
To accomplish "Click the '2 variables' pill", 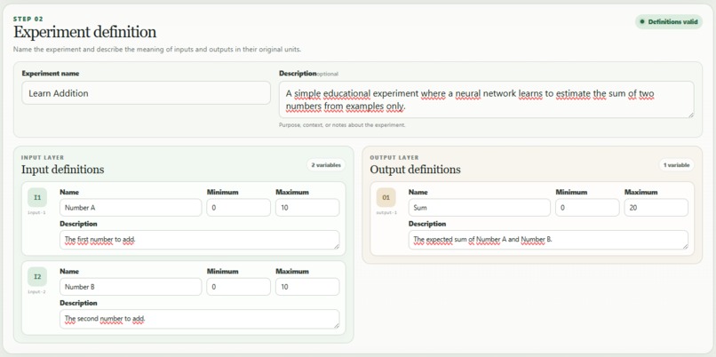I will click(x=326, y=165).
